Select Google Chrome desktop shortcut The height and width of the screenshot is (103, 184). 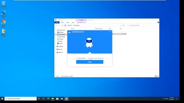coord(3,23)
